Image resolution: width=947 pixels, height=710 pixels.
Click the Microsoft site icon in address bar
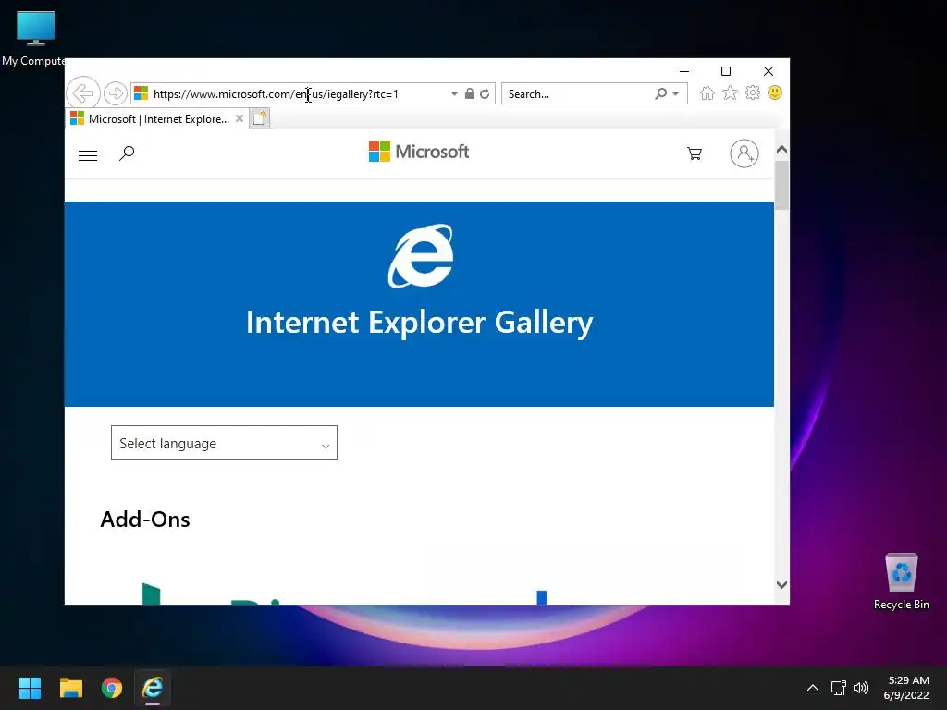pos(141,93)
